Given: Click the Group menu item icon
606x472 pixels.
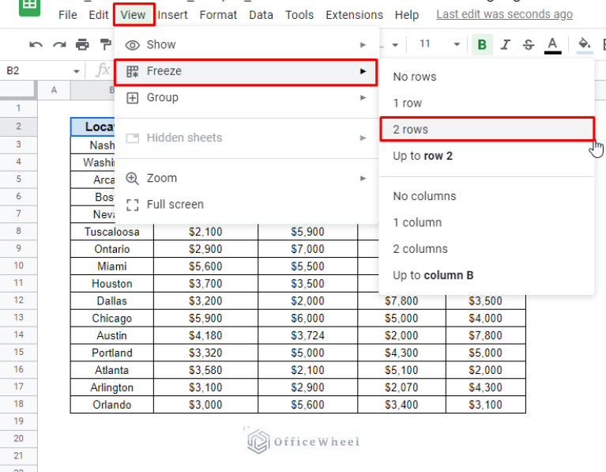Looking at the screenshot, I should point(132,98).
